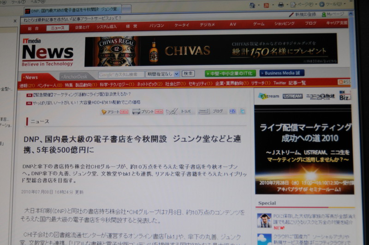
Task: Open 科学・テクノロジー(1) category link
Action: point(117,84)
